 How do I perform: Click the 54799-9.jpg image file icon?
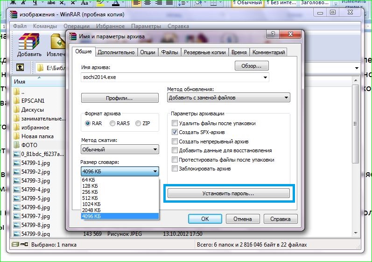click(x=17, y=234)
